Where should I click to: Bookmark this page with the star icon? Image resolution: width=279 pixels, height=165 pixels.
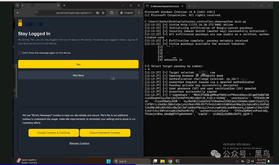pos(103,13)
